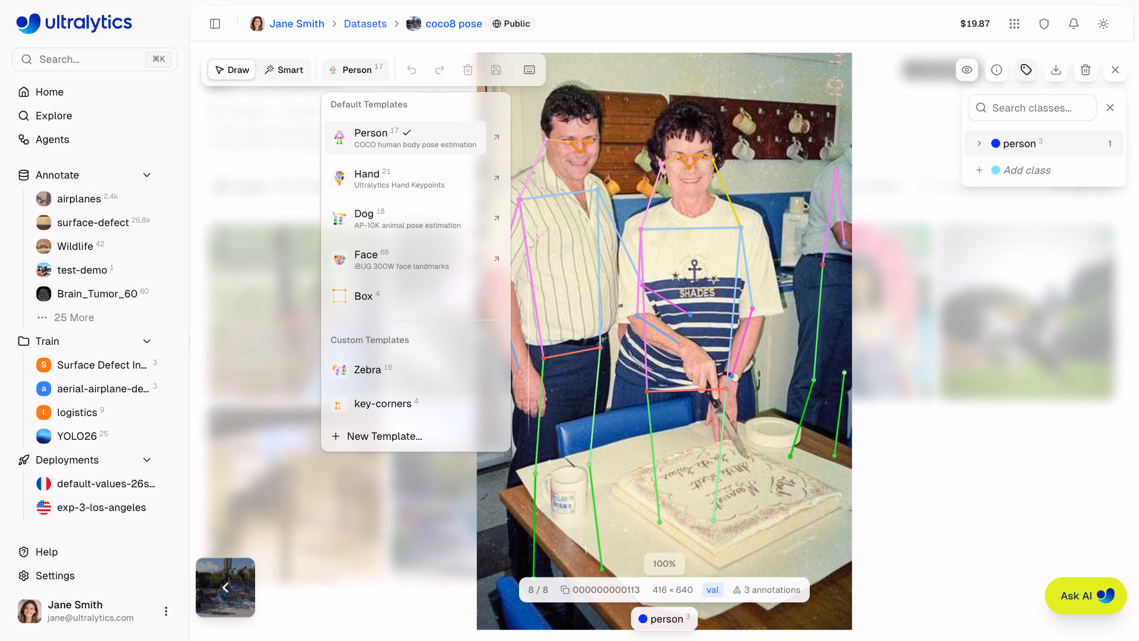Viewport: 1139px width, 641px height.
Task: Click the toolbar trash delete icon
Action: (468, 70)
